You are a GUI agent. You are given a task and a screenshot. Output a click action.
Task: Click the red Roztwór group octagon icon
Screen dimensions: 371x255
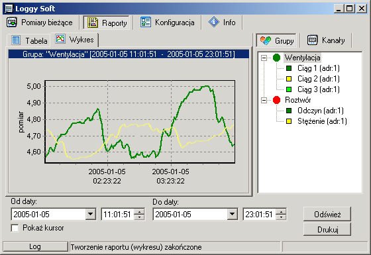pos(276,100)
